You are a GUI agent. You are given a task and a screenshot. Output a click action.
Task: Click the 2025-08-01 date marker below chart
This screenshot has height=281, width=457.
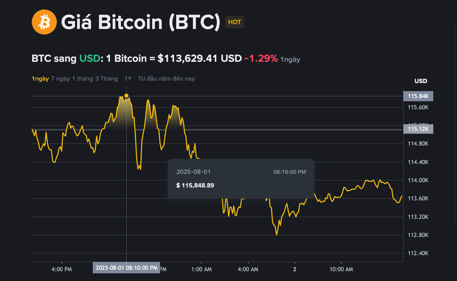[x=126, y=267]
